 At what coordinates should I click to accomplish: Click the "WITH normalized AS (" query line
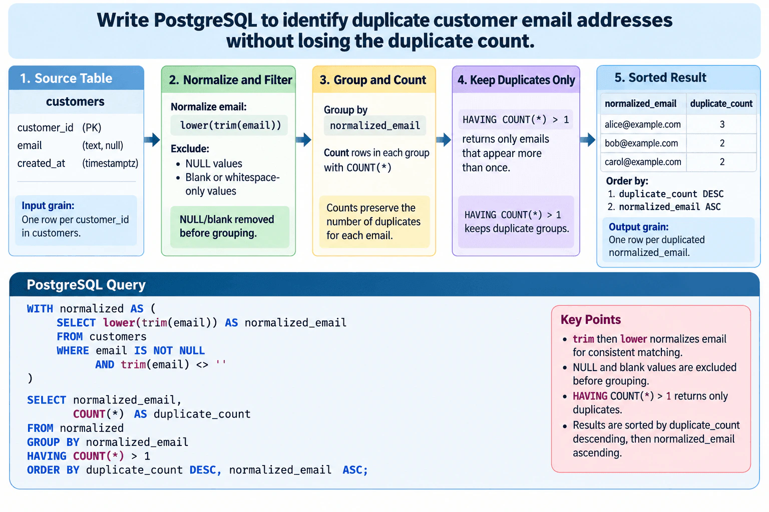92,308
